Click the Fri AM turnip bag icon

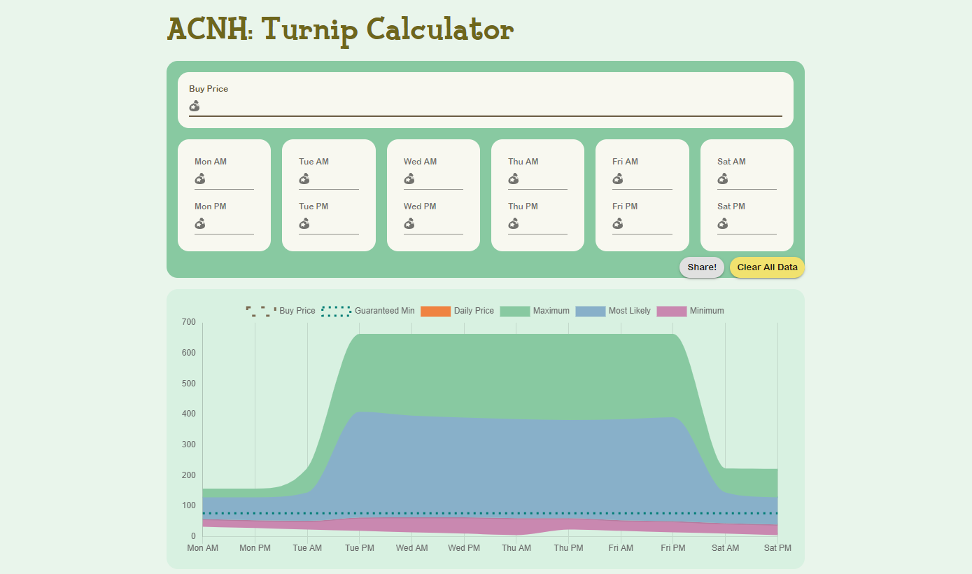coord(618,179)
